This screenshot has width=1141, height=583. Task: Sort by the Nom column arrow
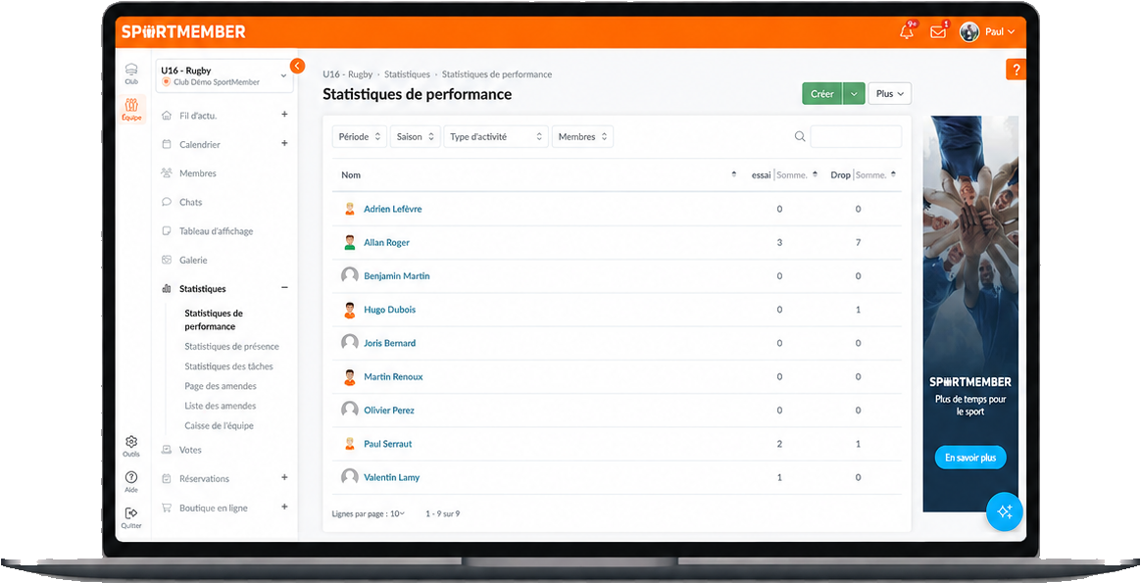tap(733, 174)
